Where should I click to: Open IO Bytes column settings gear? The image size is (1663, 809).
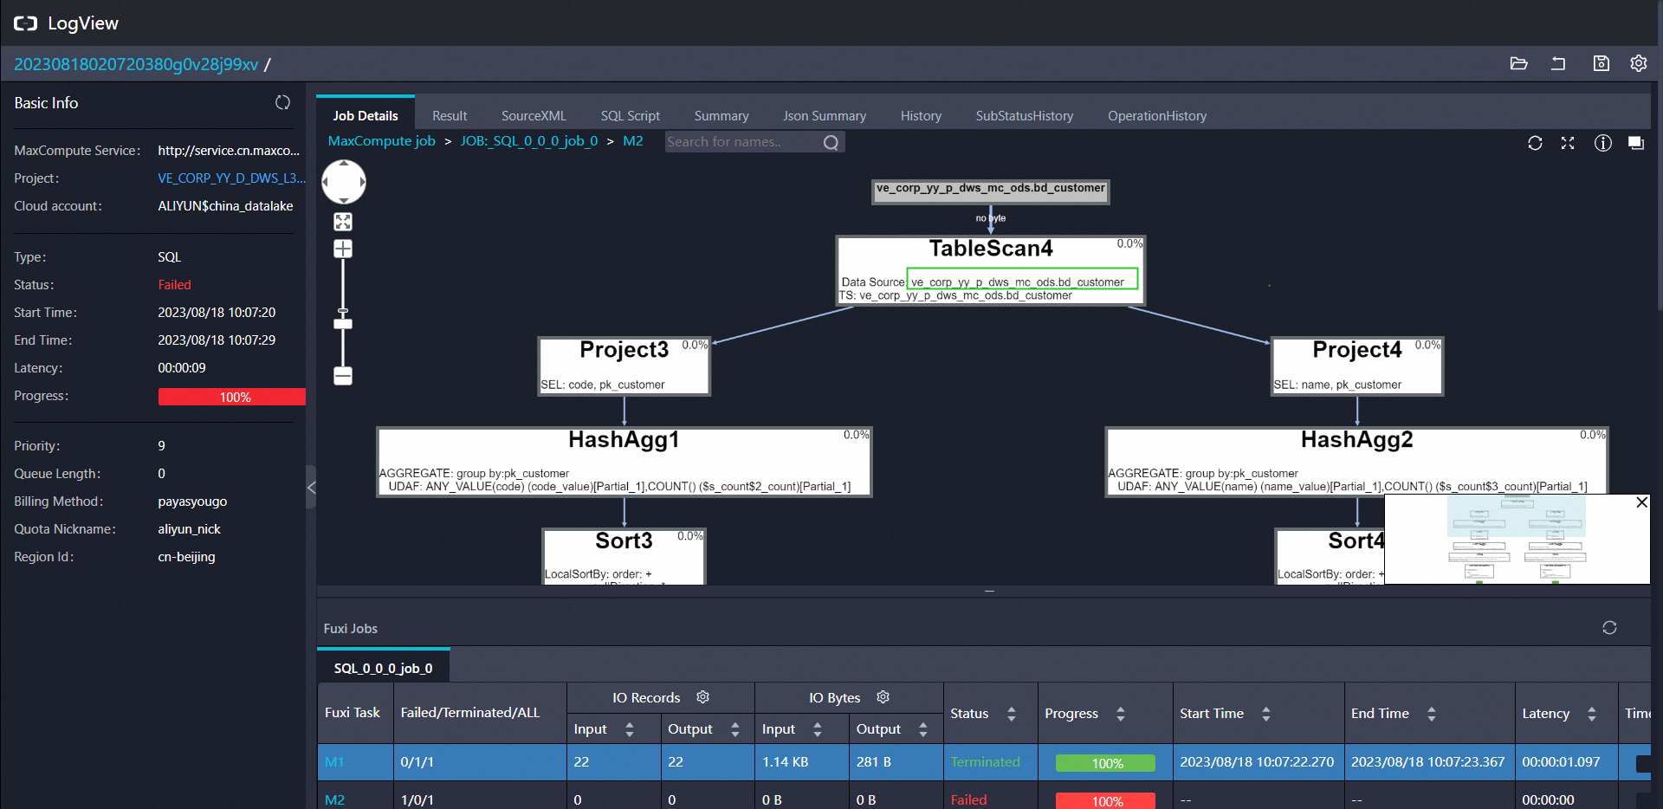click(883, 697)
